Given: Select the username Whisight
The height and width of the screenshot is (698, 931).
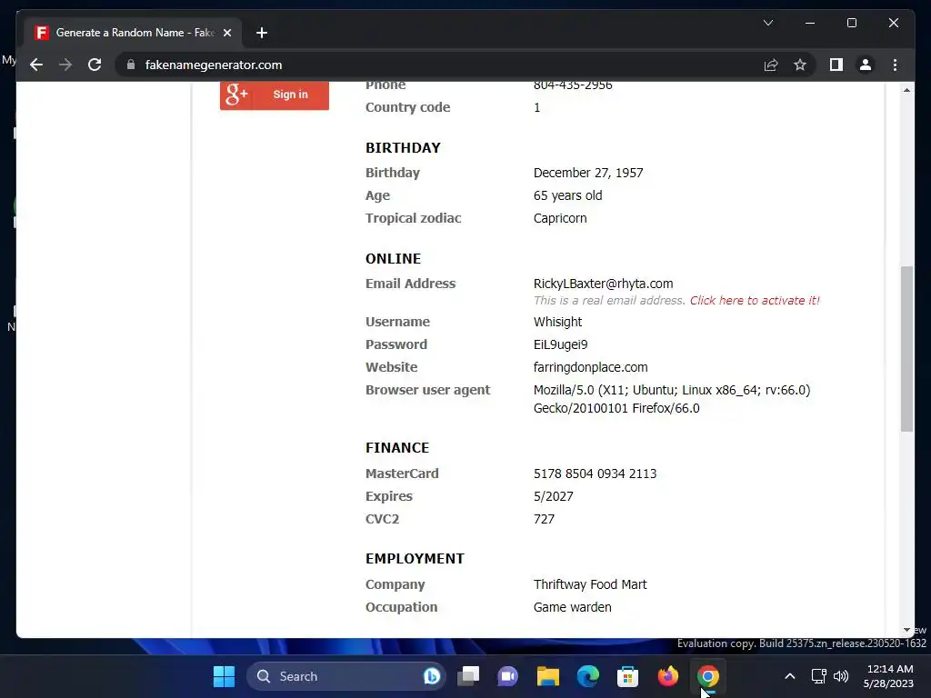Looking at the screenshot, I should [x=557, y=322].
